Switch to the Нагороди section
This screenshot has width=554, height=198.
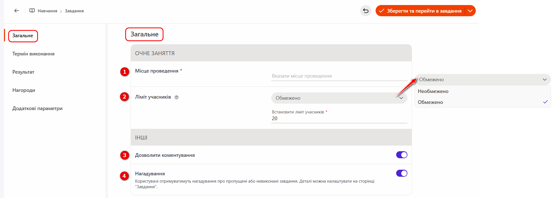[24, 90]
